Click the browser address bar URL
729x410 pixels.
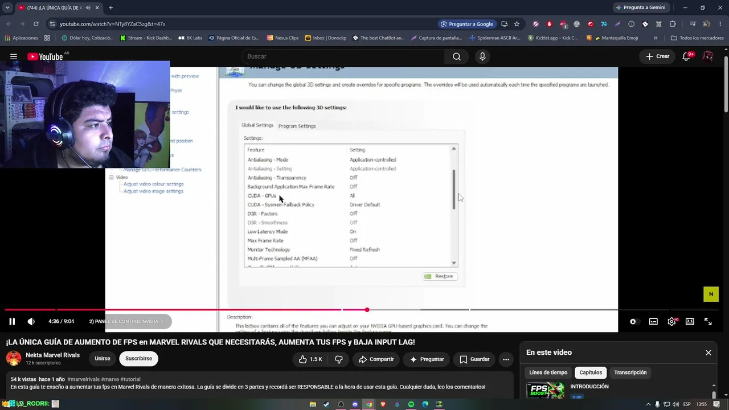pos(112,24)
